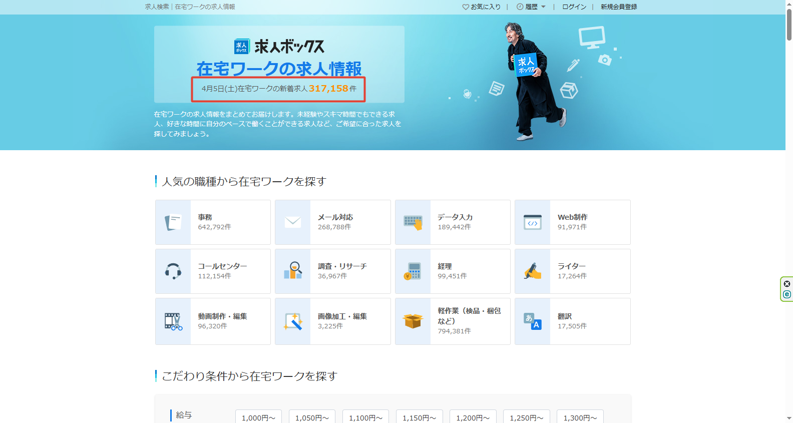Open お気に入り favorites in header
The image size is (793, 423).
[x=481, y=7]
